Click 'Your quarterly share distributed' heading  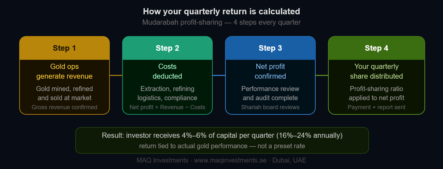(x=377, y=71)
